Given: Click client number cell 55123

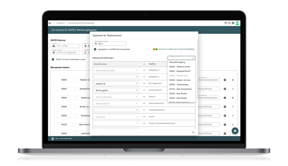Looking at the screenshot, I should click(64, 125).
